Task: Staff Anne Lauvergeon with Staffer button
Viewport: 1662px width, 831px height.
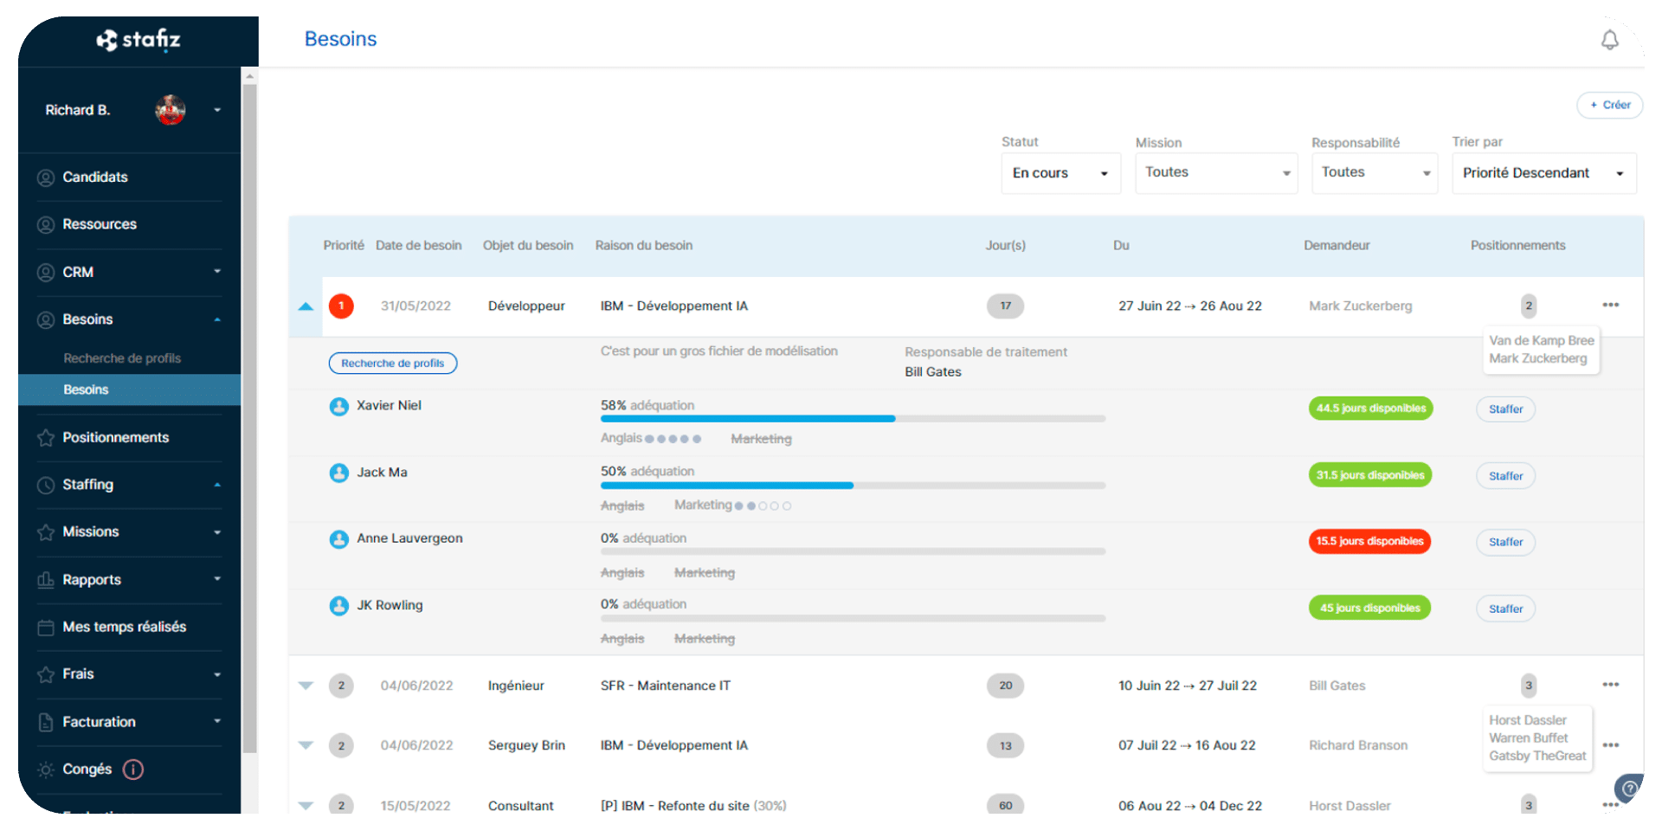Action: coord(1505,542)
